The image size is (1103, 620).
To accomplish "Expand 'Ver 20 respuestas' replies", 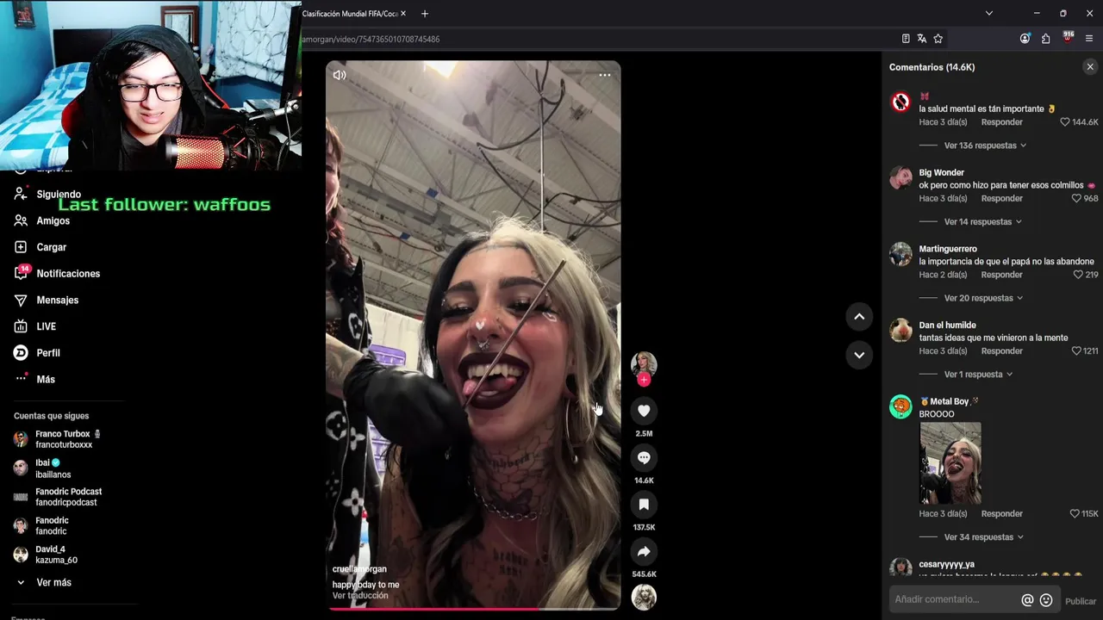I will point(983,298).
